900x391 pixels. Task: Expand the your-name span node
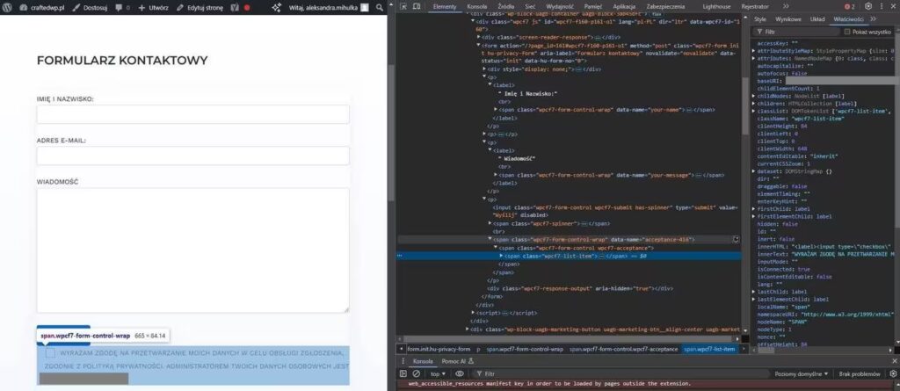(496, 109)
